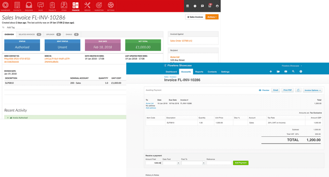Click the Preview eye link in Xero invoice
Image resolution: width=329 pixels, height=177 pixels.
pos(264,90)
